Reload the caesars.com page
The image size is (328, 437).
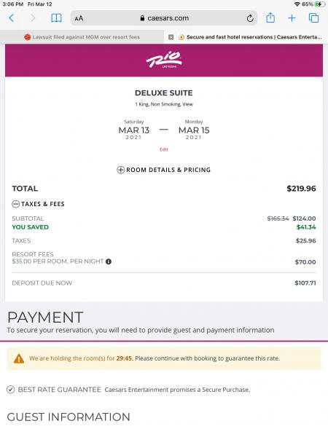pyautogui.click(x=250, y=18)
